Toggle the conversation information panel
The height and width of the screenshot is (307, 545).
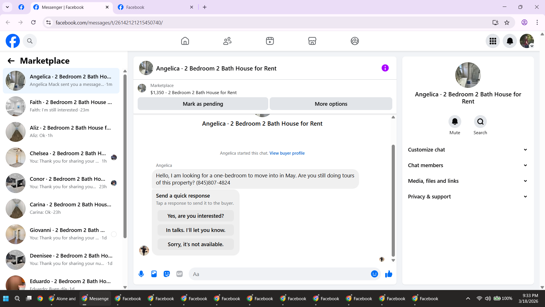coord(385,68)
